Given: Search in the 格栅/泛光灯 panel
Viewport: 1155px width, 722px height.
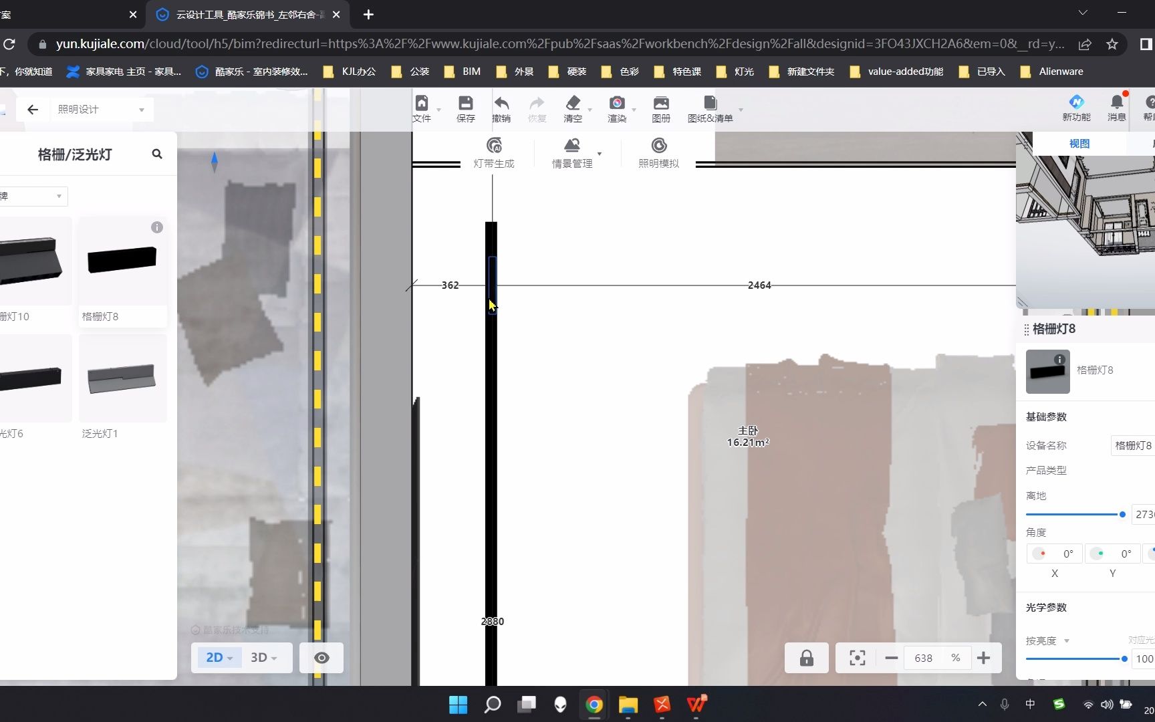Looking at the screenshot, I should pos(157,154).
